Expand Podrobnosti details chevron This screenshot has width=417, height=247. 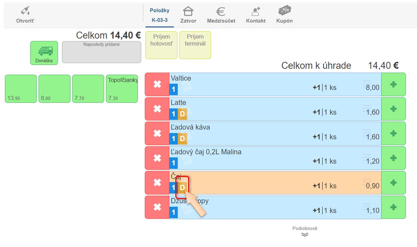(x=305, y=234)
